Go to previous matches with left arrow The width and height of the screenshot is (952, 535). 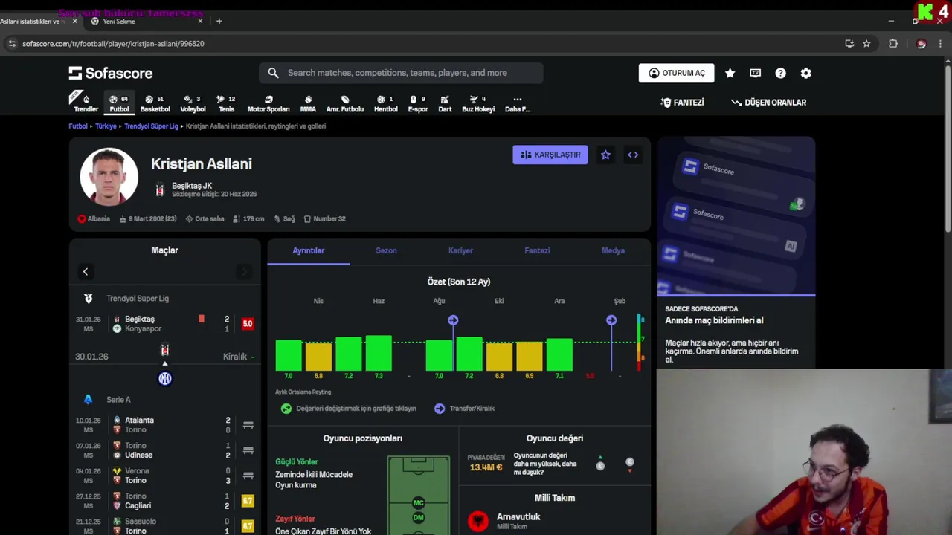pyautogui.click(x=86, y=272)
